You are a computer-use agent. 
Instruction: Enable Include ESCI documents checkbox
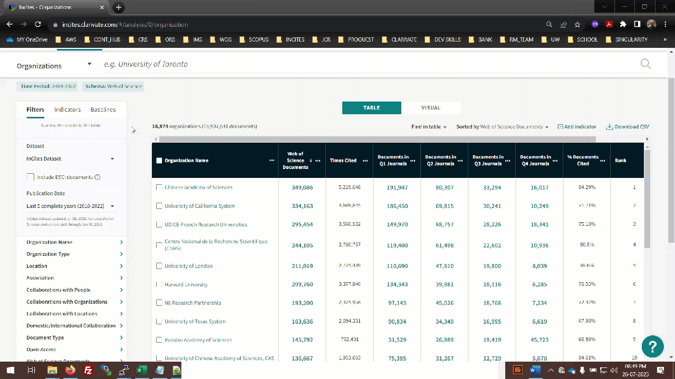point(31,177)
